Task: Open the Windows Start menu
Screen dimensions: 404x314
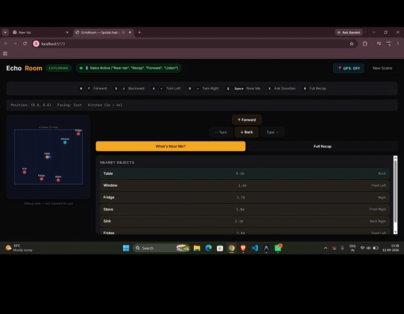Action: coord(126,248)
